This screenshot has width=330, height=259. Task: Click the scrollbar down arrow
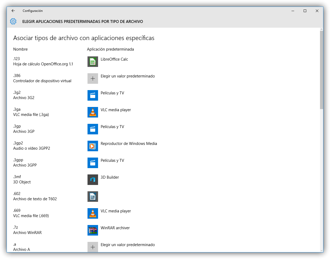[x=322, y=250]
